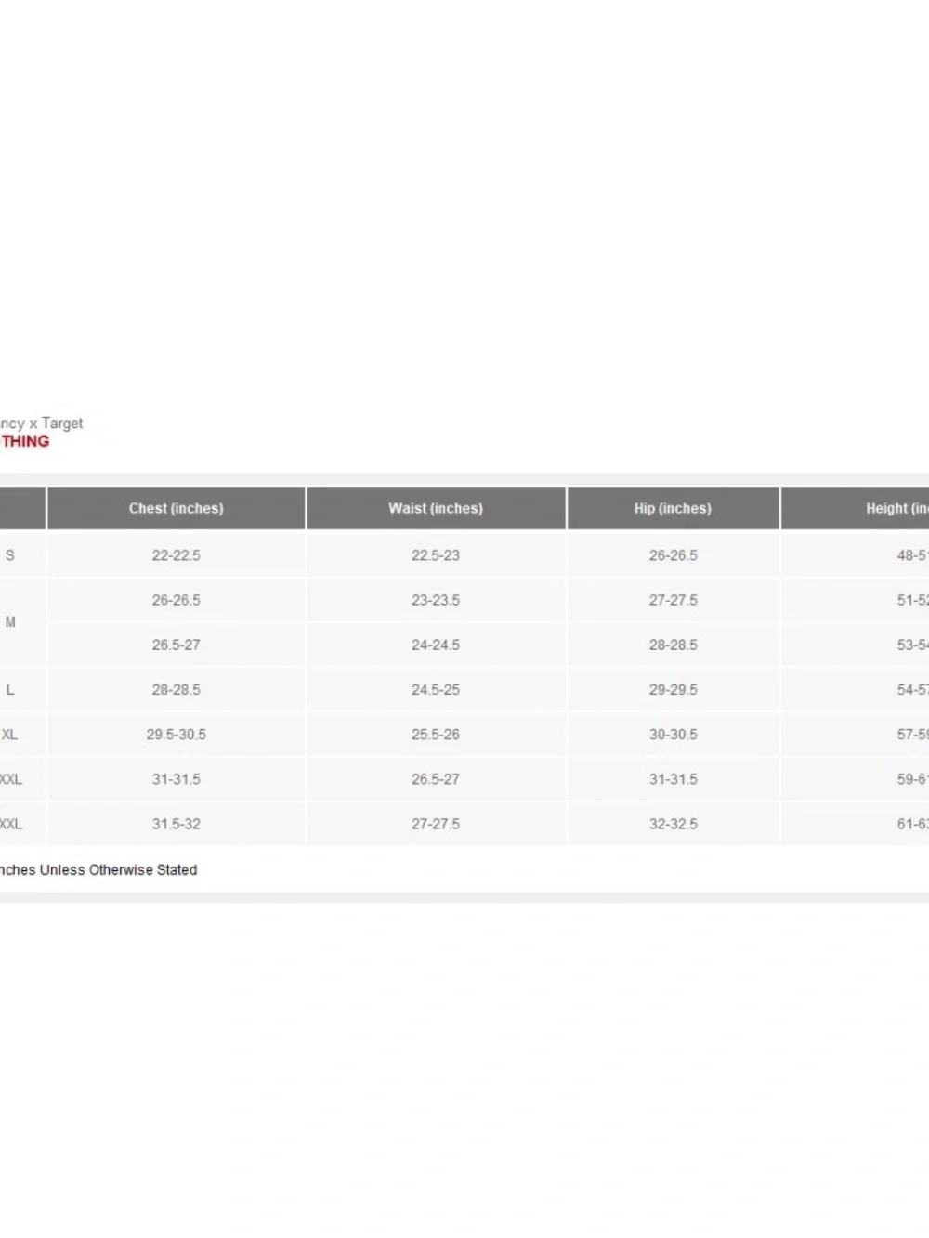
Task: Select waist value 25.5-26
Action: coord(436,735)
